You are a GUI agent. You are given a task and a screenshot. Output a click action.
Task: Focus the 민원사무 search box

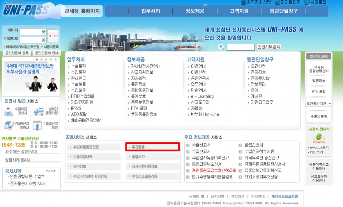click(x=240, y=47)
